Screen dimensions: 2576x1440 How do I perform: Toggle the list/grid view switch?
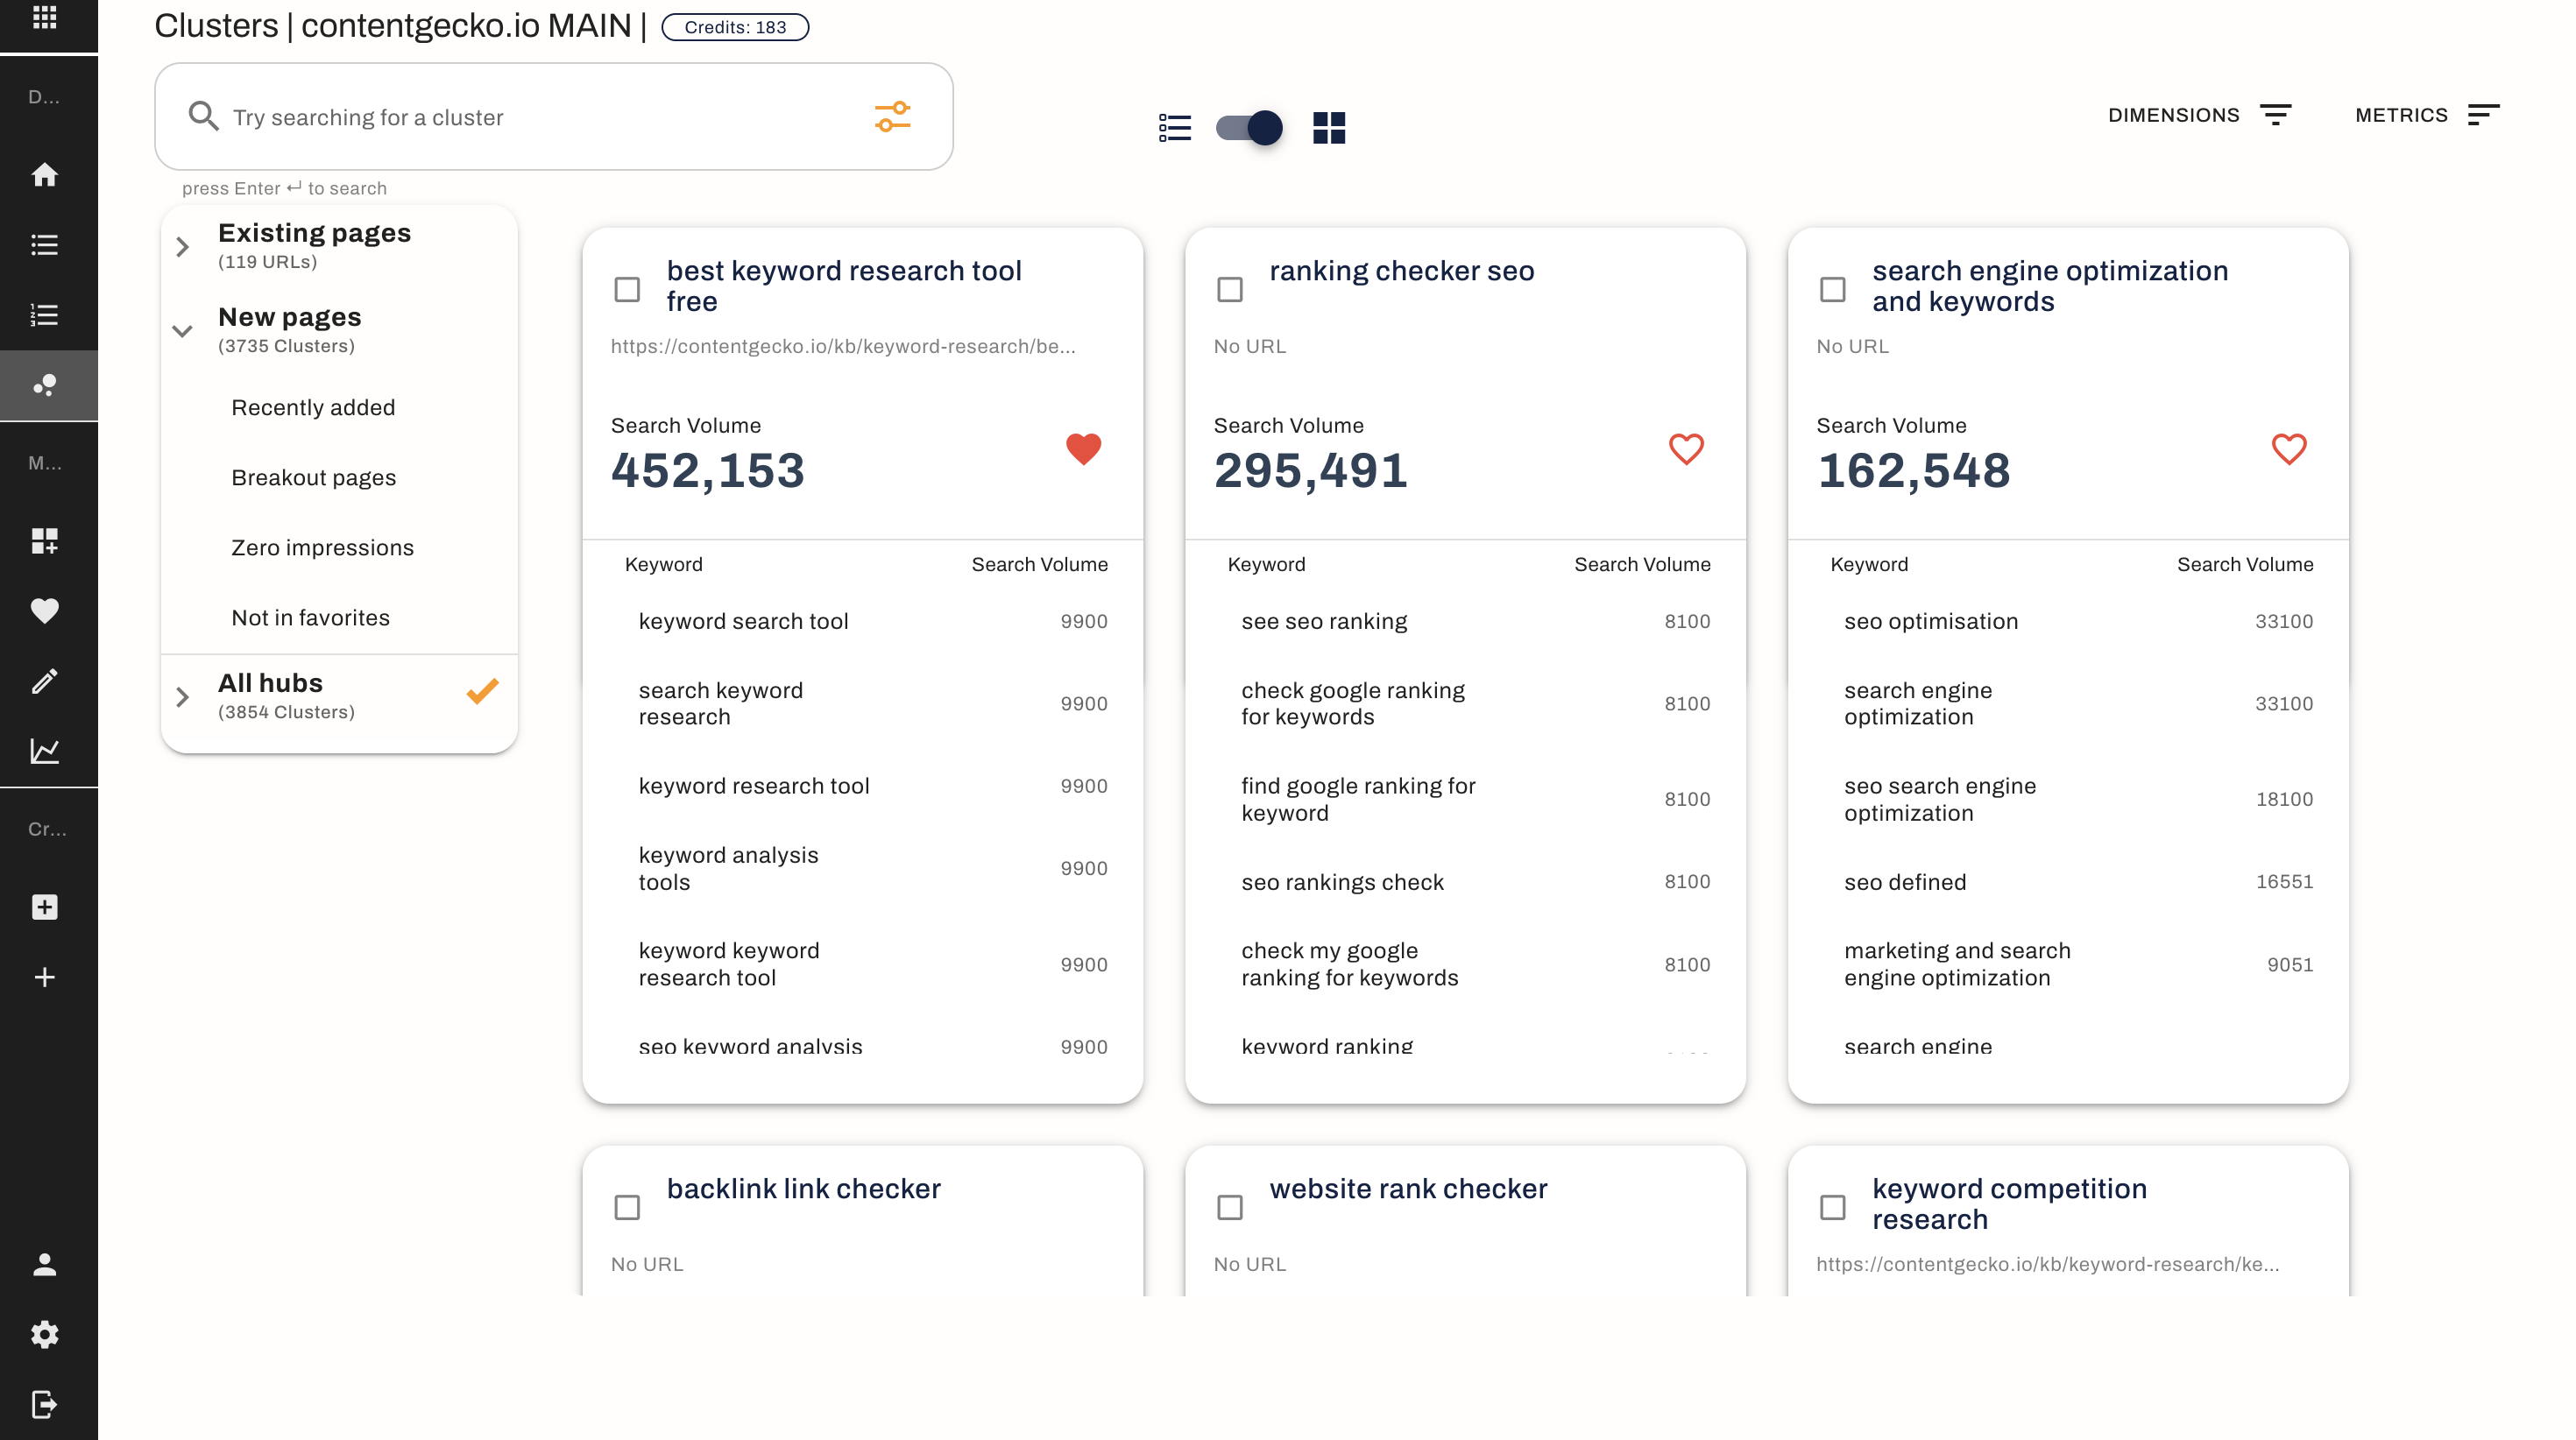click(1250, 128)
